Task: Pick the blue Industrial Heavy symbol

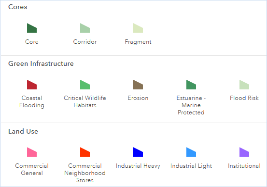Action: (x=138, y=152)
